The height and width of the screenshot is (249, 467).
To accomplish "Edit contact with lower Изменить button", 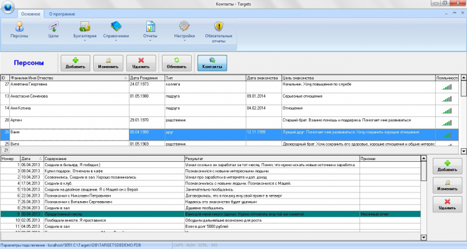I will (447, 186).
